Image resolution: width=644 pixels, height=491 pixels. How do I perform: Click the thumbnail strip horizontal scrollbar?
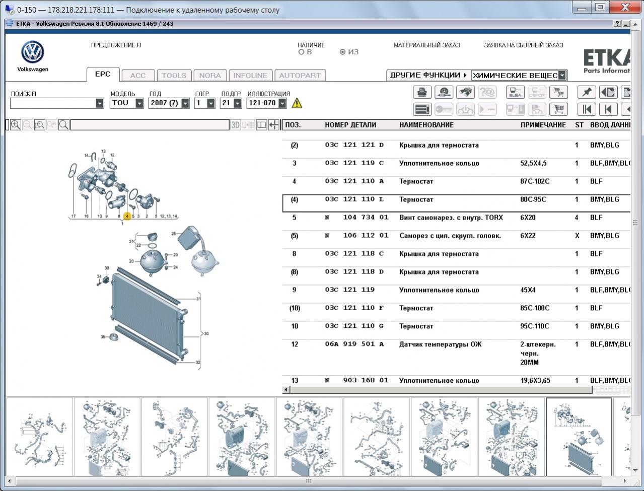tap(309, 481)
